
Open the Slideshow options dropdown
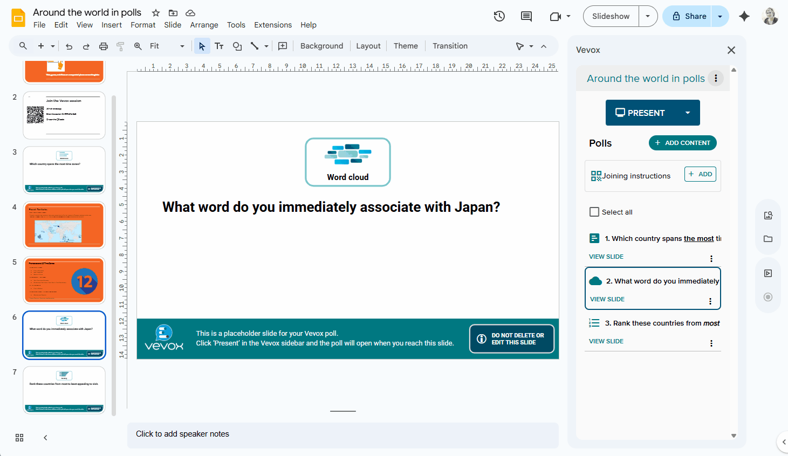(648, 16)
